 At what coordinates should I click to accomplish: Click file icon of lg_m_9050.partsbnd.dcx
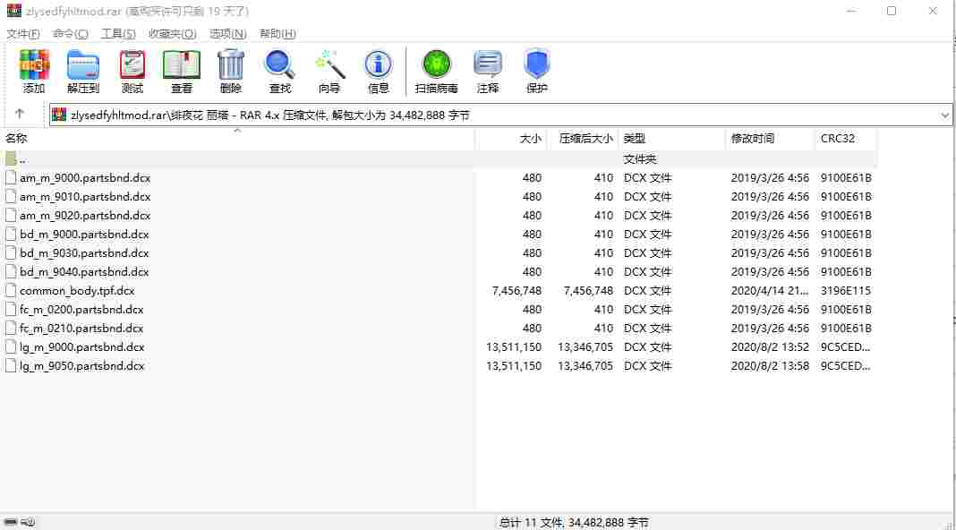pos(11,365)
